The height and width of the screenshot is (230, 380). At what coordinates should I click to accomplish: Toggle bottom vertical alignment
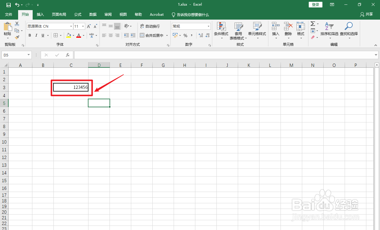coord(117,26)
